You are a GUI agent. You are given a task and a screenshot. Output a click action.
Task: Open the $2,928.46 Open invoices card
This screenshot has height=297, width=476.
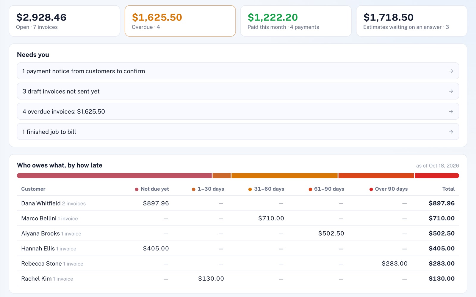point(65,21)
